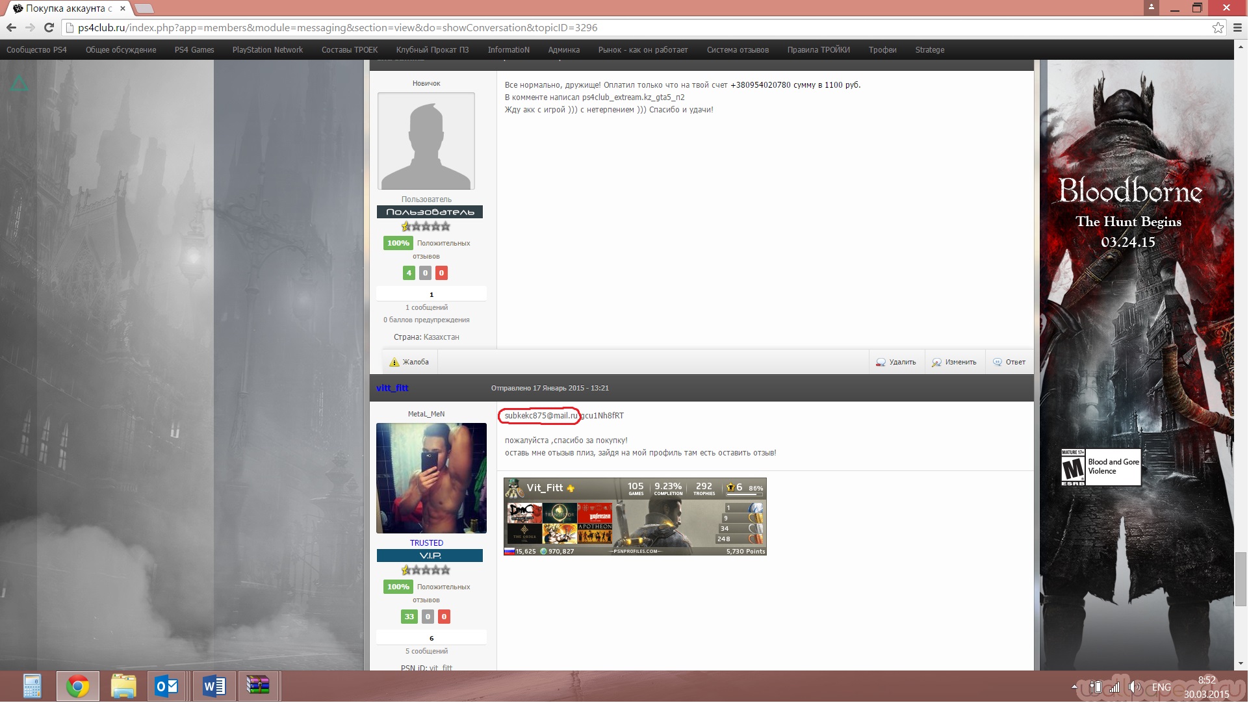Open Word from taskbar
Image resolution: width=1249 pixels, height=703 pixels.
(214, 686)
